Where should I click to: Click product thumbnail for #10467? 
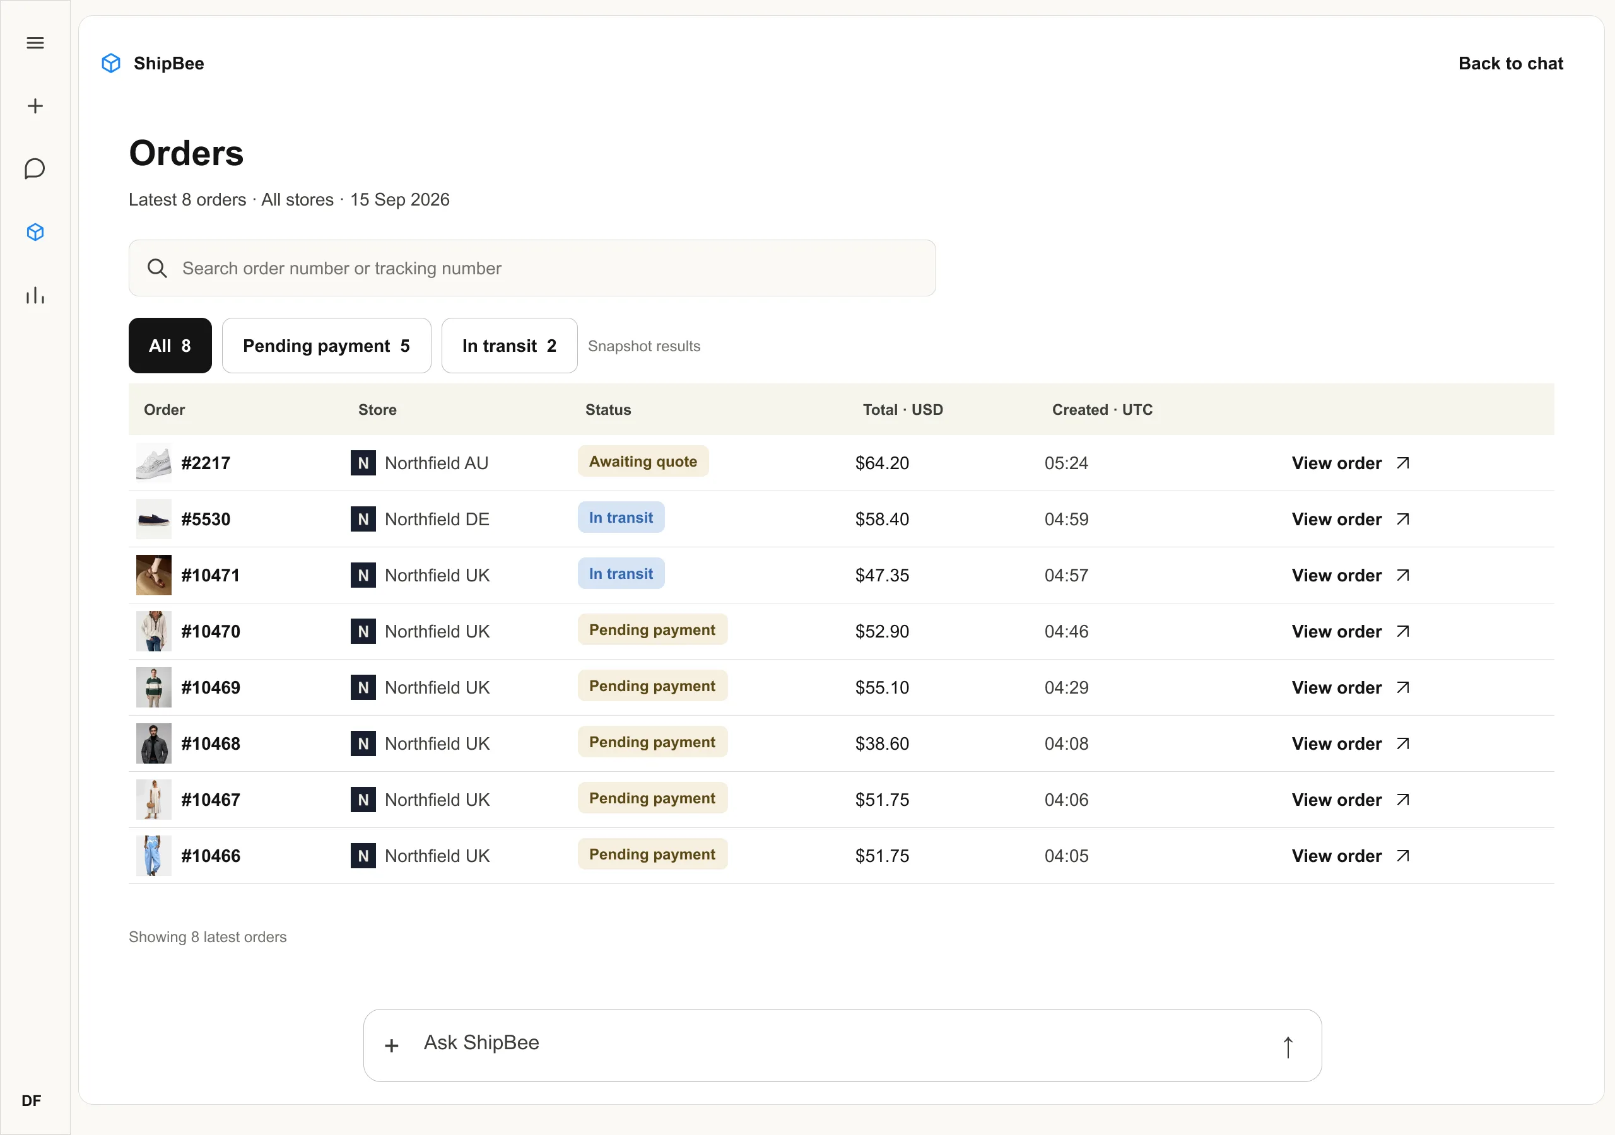(x=153, y=800)
